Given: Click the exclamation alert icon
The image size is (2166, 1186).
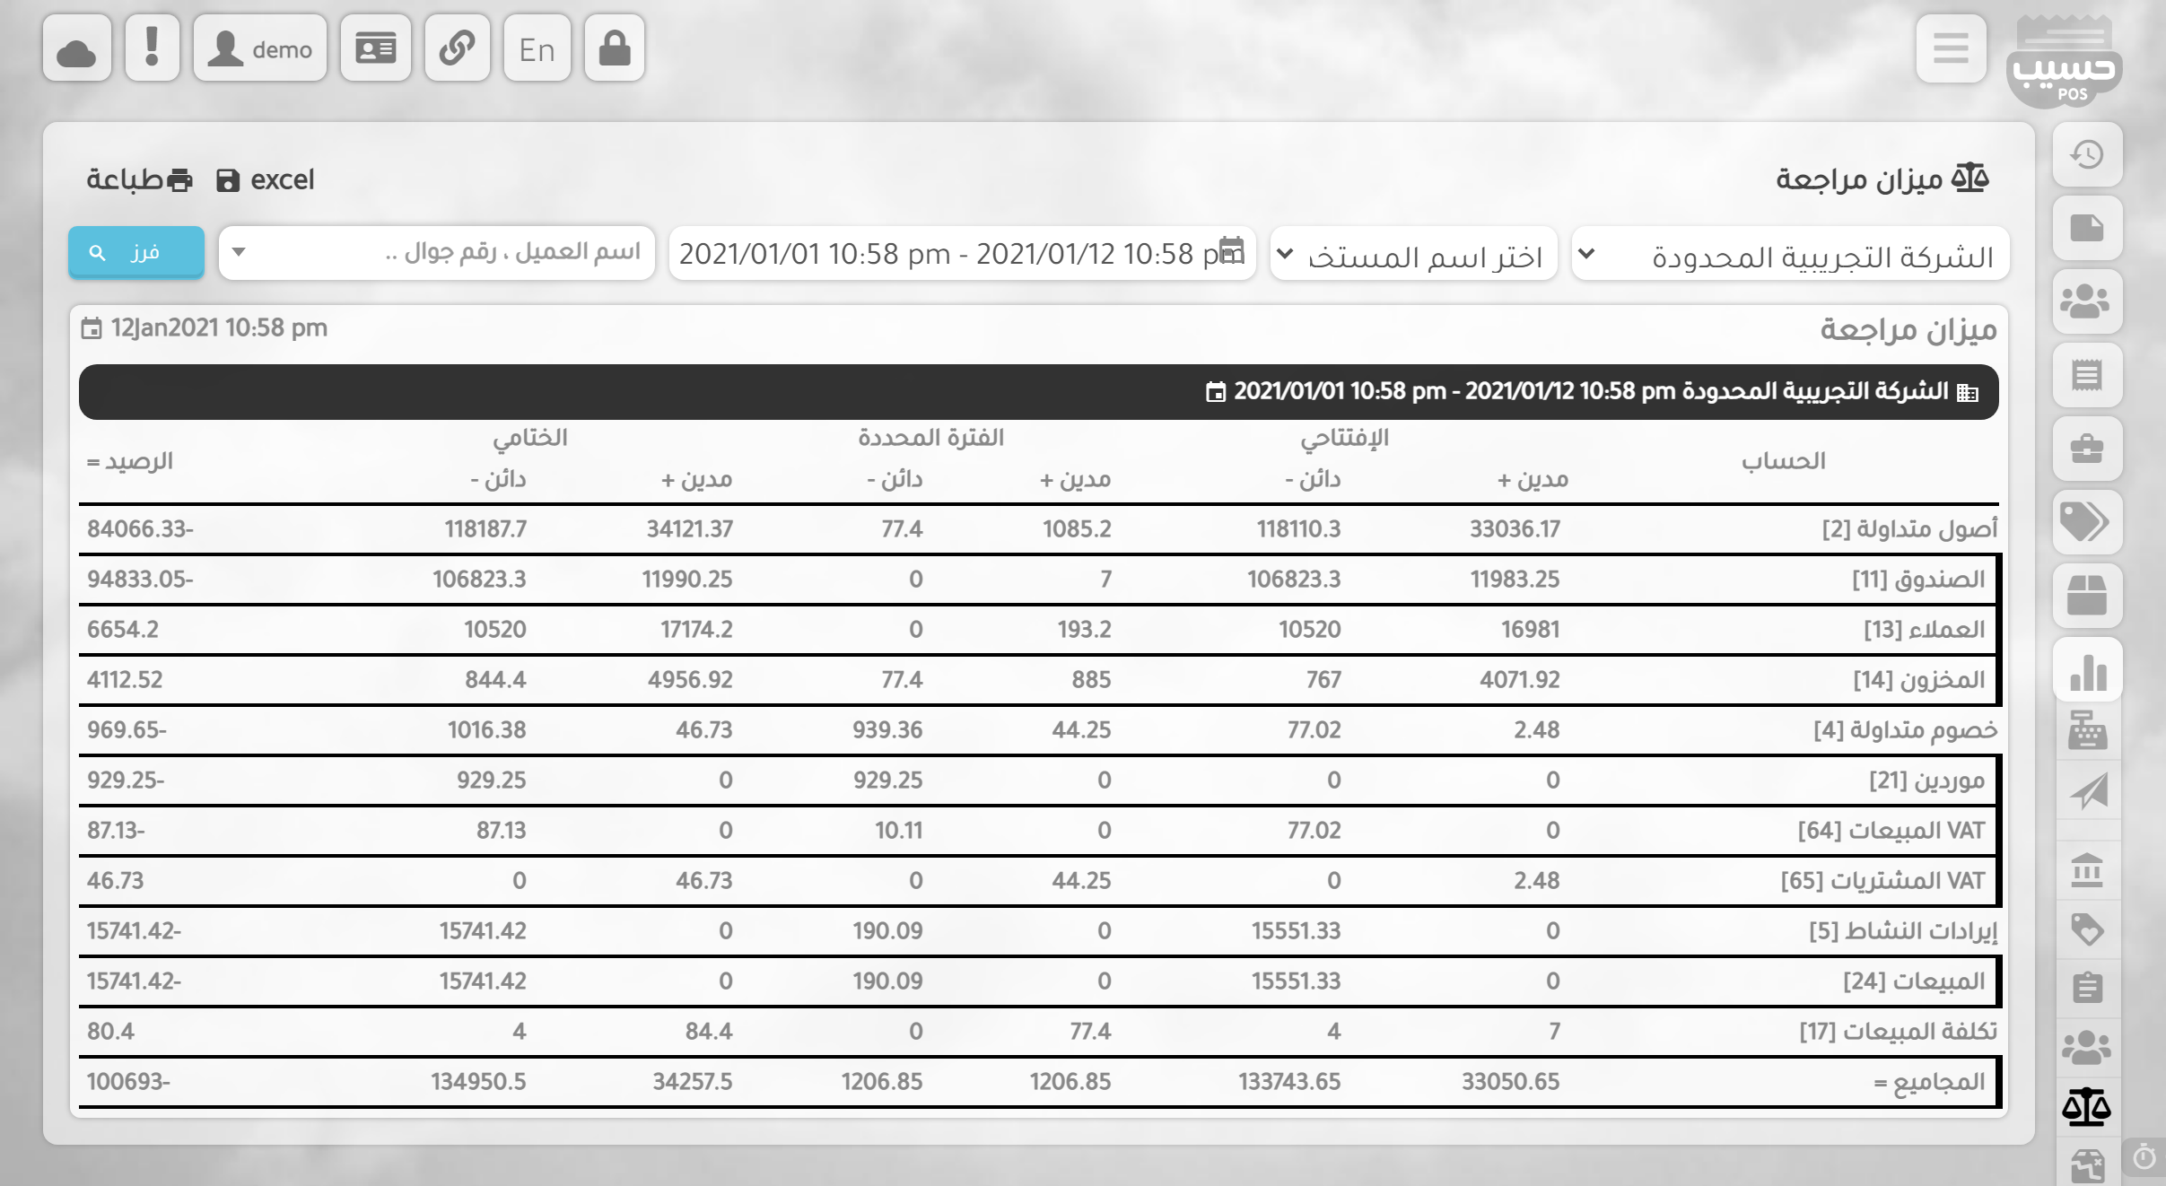Looking at the screenshot, I should point(152,49).
